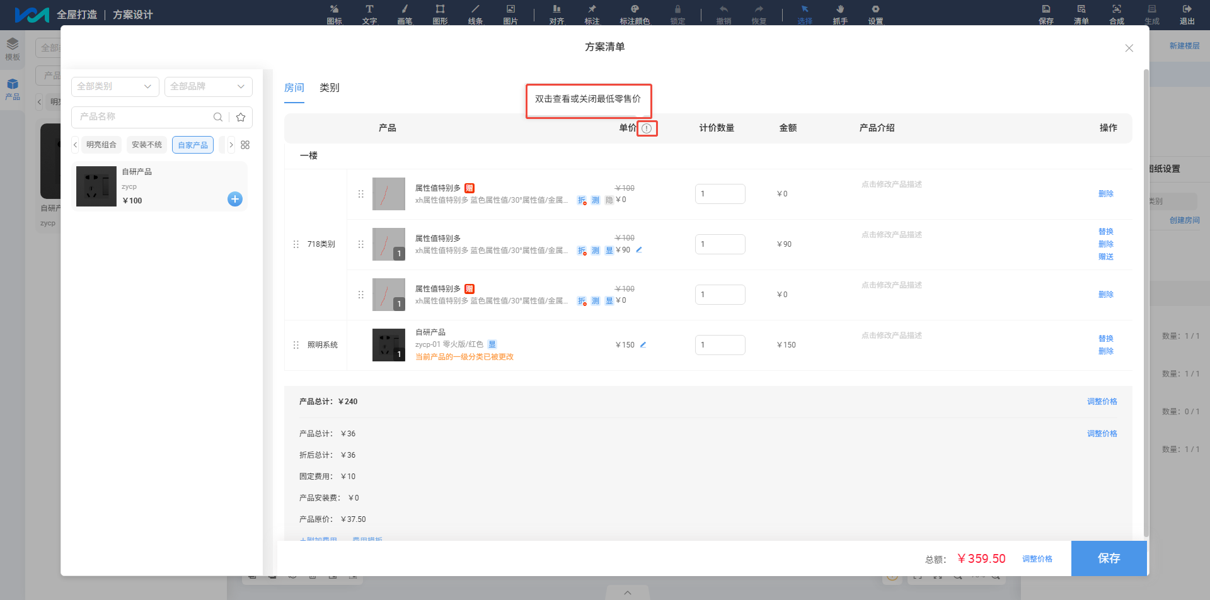
Task: Open the 产品 products sidebar panel
Action: [13, 89]
